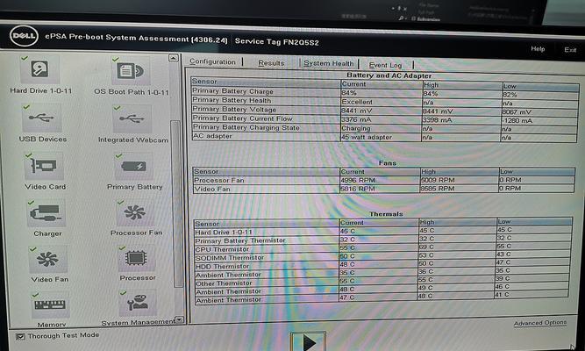Click the Hard Drive 1-0-11 thermal row

383,232
